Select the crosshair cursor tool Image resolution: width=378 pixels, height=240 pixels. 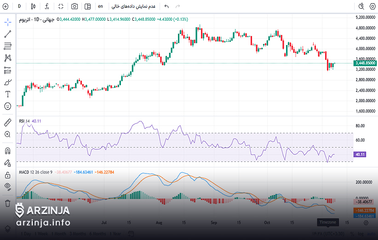[8, 22]
